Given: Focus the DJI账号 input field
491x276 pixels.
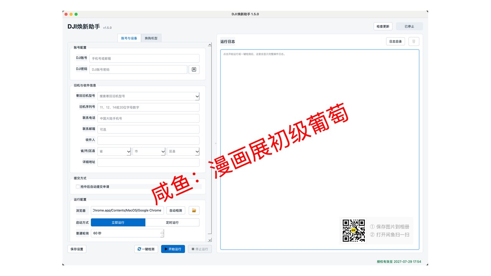Looking at the screenshot, I should pos(144,58).
